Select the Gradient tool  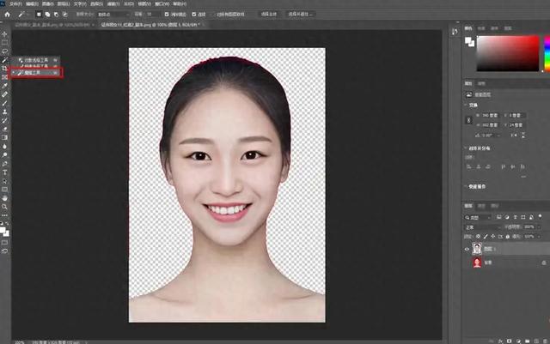(4, 137)
